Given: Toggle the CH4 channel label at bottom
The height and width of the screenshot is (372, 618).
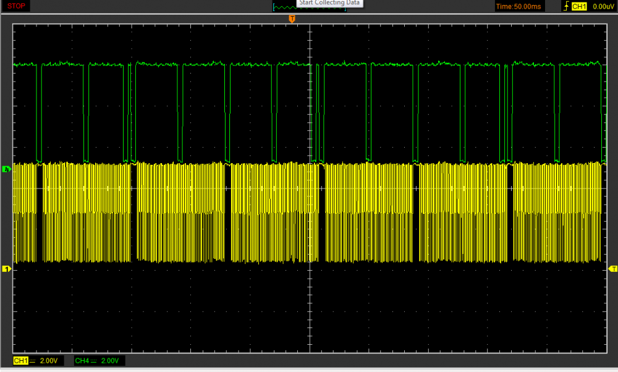Looking at the screenshot, I should coord(82,360).
